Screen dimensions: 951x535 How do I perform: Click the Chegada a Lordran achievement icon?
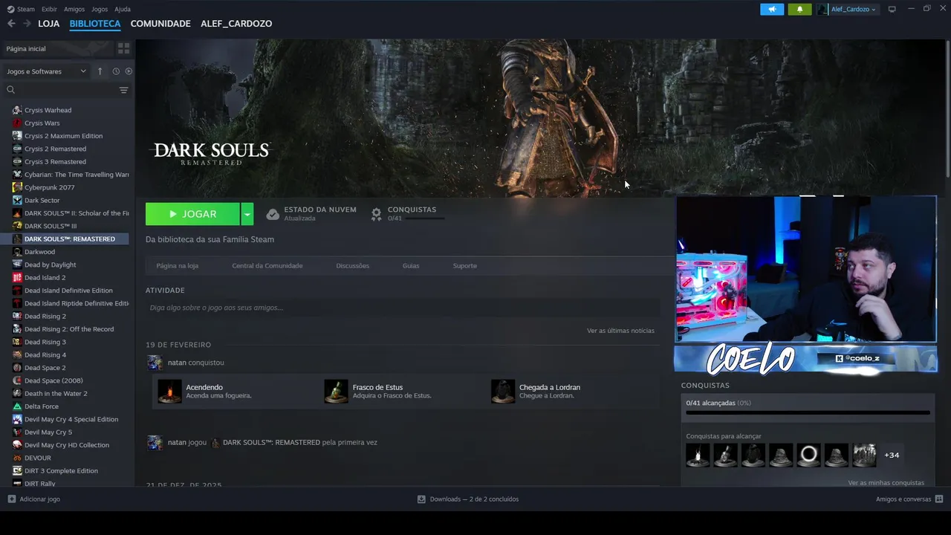[503, 391]
